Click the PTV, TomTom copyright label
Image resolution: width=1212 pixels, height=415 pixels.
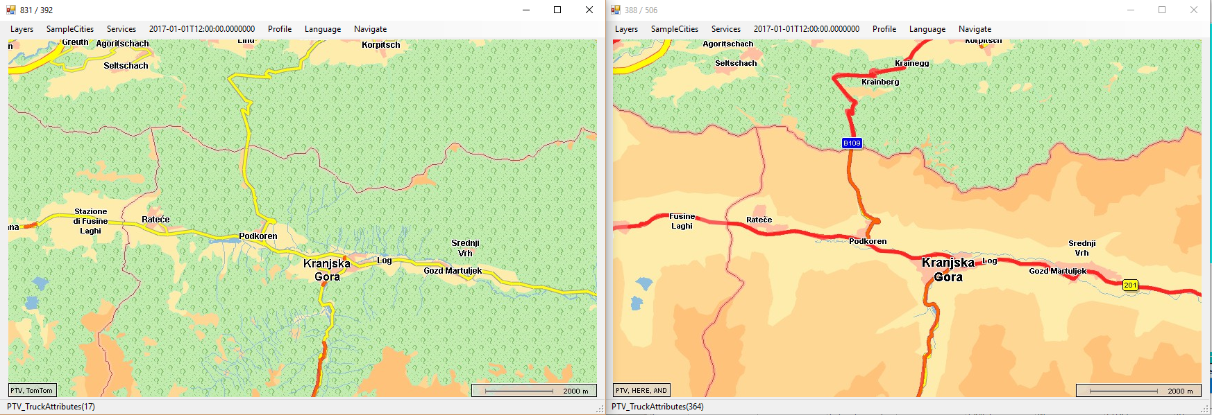(32, 390)
